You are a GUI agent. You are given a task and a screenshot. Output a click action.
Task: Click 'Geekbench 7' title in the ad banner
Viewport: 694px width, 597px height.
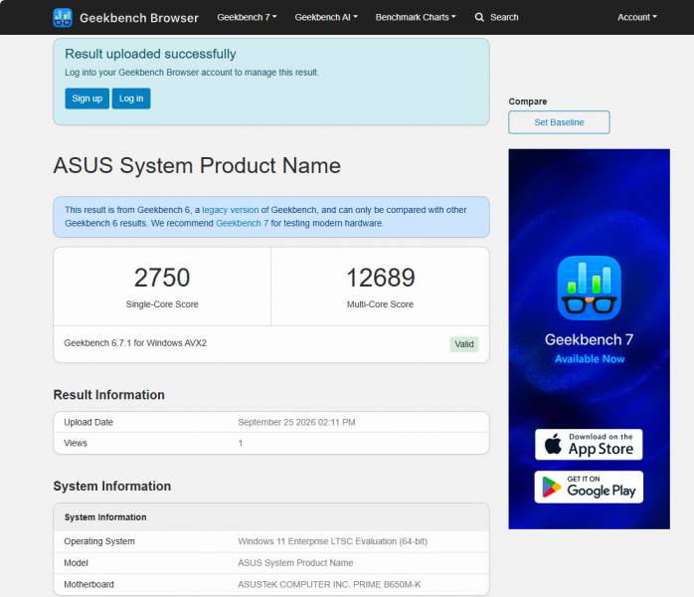[x=589, y=339]
